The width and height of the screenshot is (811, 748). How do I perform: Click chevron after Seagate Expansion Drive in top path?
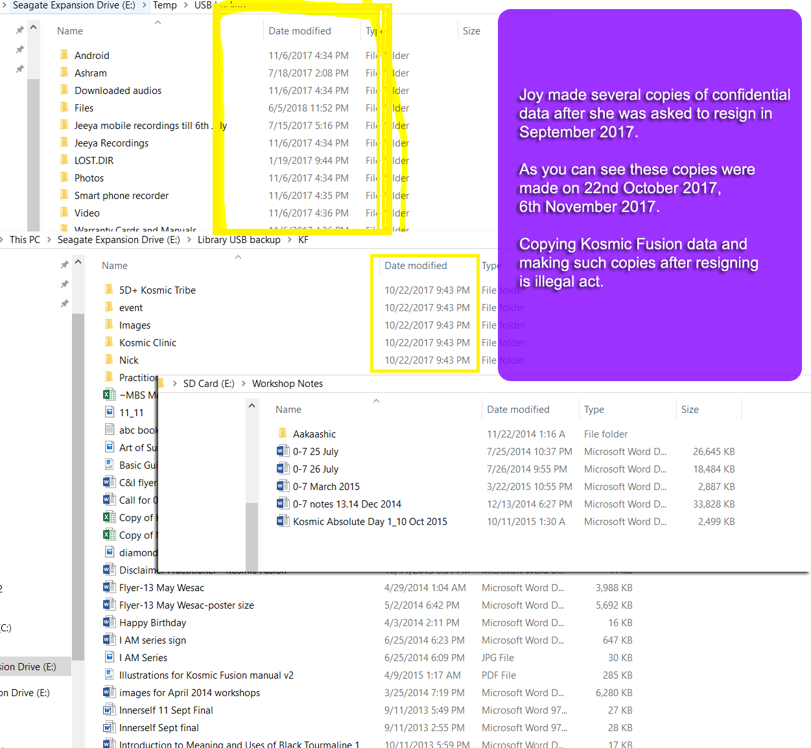[x=144, y=5]
